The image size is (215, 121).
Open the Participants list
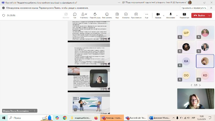pyautogui.click(x=84, y=16)
